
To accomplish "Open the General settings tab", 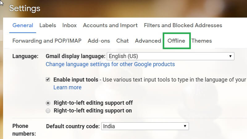I will 23,25.
